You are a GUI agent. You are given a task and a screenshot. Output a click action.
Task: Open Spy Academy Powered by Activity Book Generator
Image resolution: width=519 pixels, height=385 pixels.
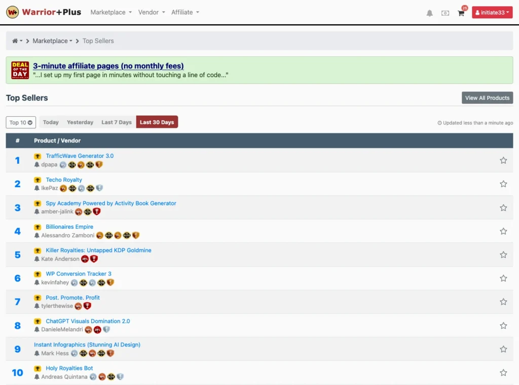(111, 203)
